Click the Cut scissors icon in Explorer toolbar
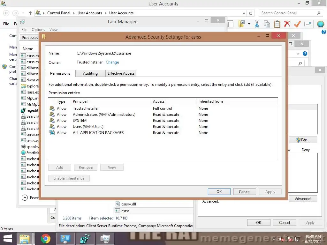The width and height of the screenshot is (327, 245). (257, 24)
